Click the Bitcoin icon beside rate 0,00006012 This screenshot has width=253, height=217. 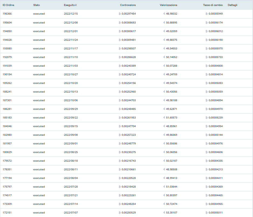pyautogui.click(x=206, y=31)
